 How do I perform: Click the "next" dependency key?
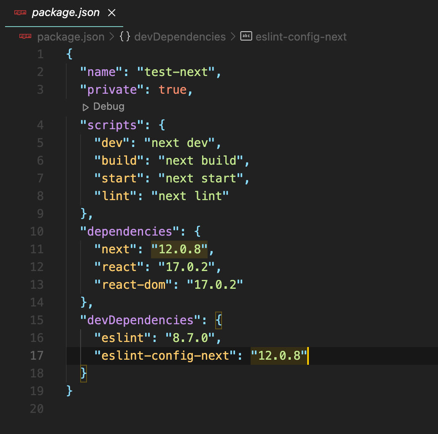pyautogui.click(x=116, y=249)
